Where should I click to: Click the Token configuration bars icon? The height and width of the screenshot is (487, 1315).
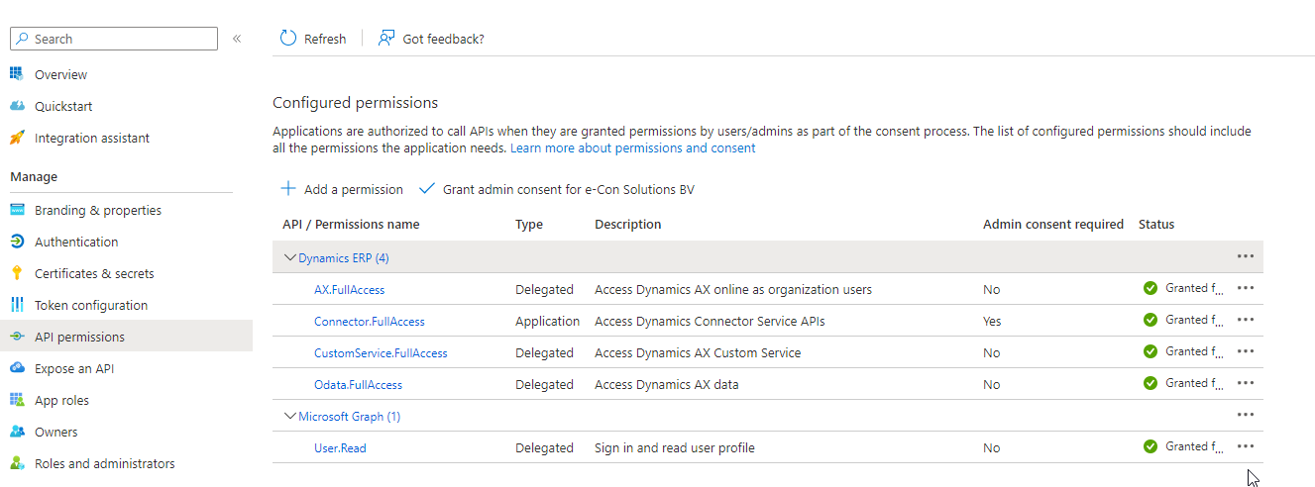click(x=16, y=305)
